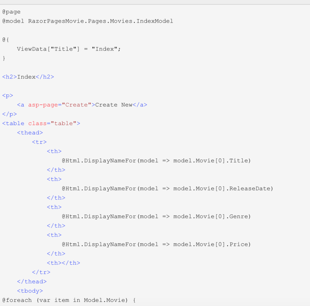
Task: Click the empty th element line
Action: click(x=63, y=263)
